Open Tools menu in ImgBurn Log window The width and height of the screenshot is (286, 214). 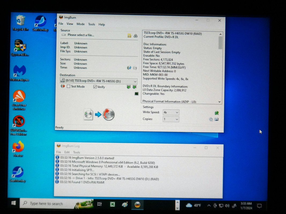point(77,152)
